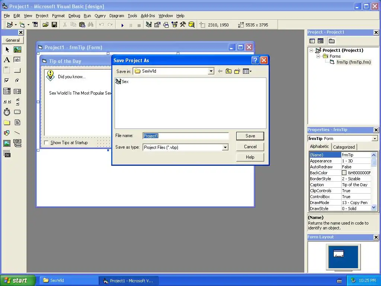381x286 pixels.
Task: Go up one level in Save dialog
Action: (228, 71)
